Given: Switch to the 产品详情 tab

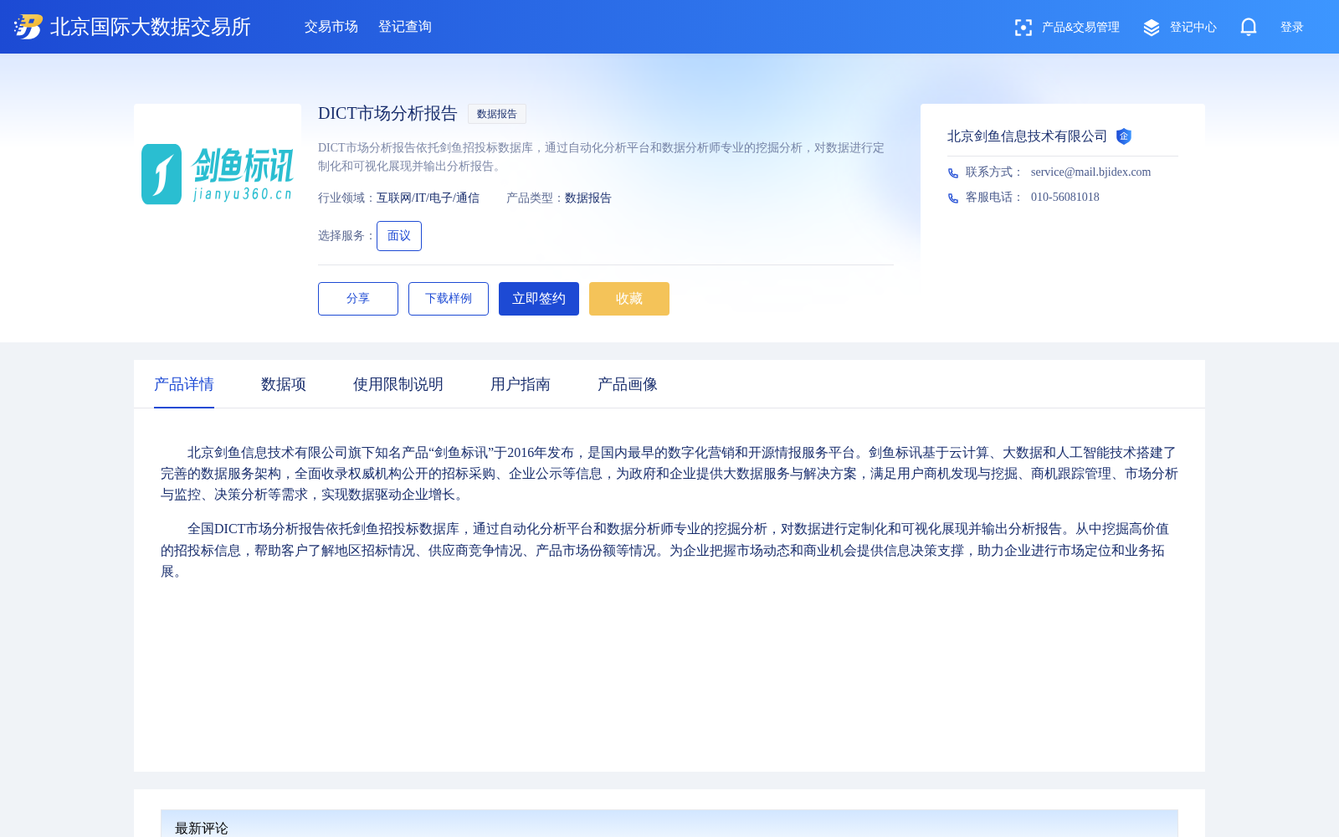Looking at the screenshot, I should [184, 384].
